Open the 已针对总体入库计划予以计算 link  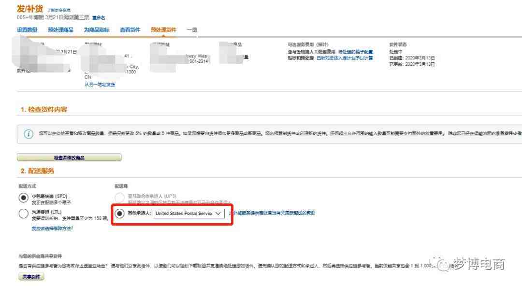345,58
